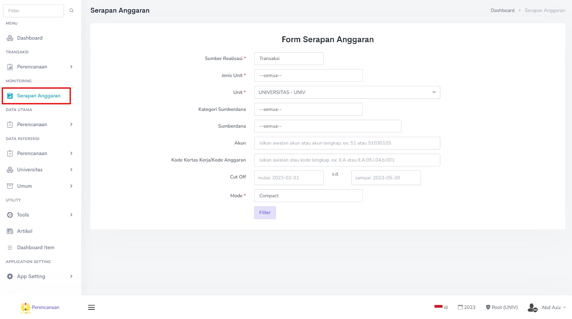Click the Akun input field
The width and height of the screenshot is (572, 319).
click(347, 143)
